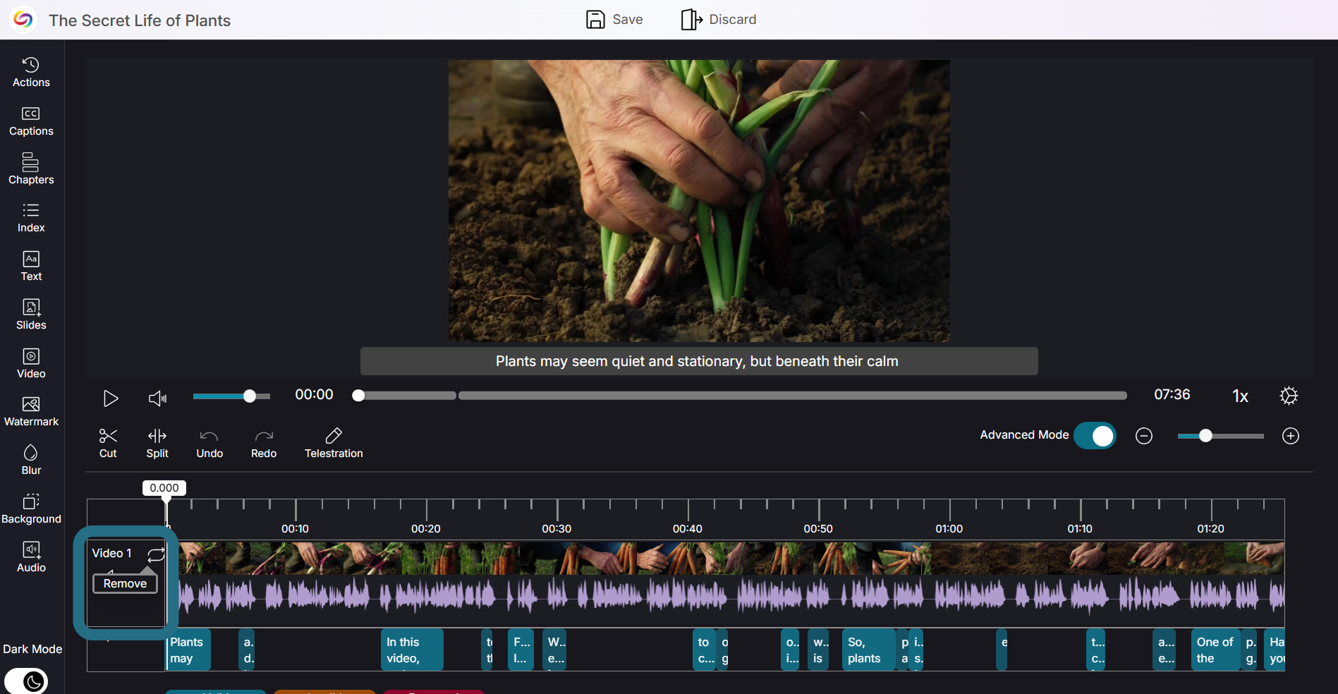Zoom out timeline with minus icon

coord(1144,436)
